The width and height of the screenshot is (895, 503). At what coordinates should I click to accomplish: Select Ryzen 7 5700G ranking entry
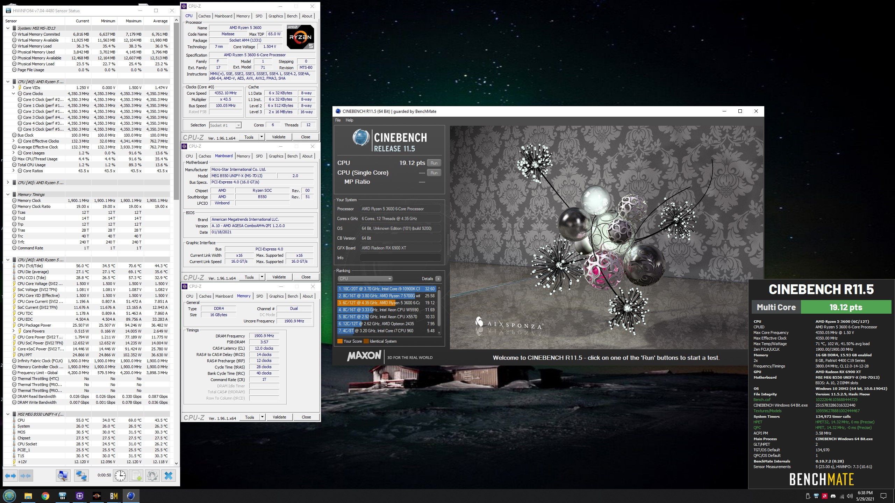[x=386, y=296]
